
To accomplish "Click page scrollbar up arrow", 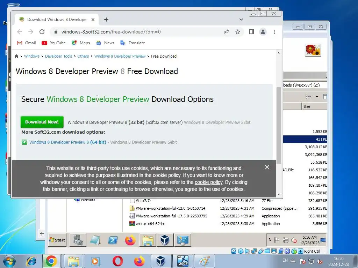I will coord(279,53).
